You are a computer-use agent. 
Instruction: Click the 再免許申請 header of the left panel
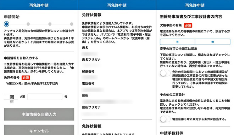(39, 5)
